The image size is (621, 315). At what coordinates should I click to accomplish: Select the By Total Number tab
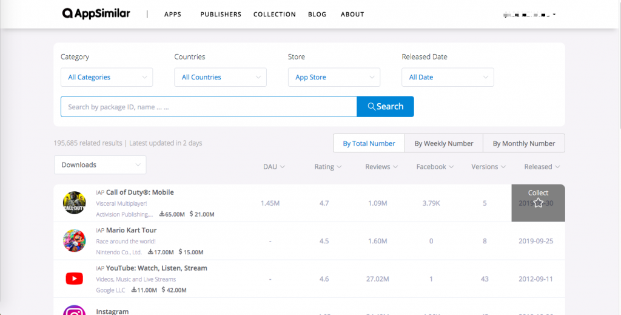pos(369,143)
